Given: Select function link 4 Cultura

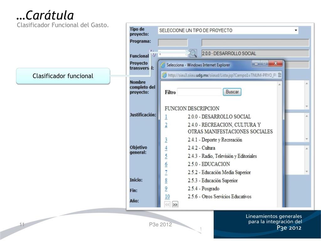Looking at the screenshot, I should coord(166,148).
